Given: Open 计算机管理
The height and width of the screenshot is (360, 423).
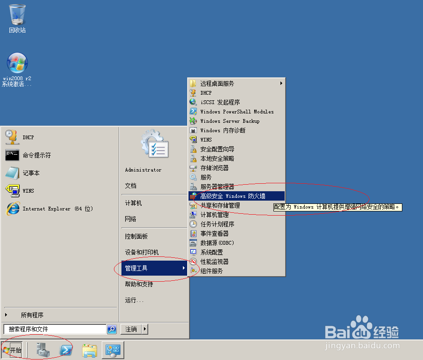Looking at the screenshot, I should (236, 215).
